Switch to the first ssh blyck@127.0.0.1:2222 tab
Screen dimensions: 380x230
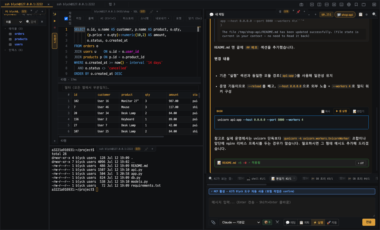(x=24, y=4)
